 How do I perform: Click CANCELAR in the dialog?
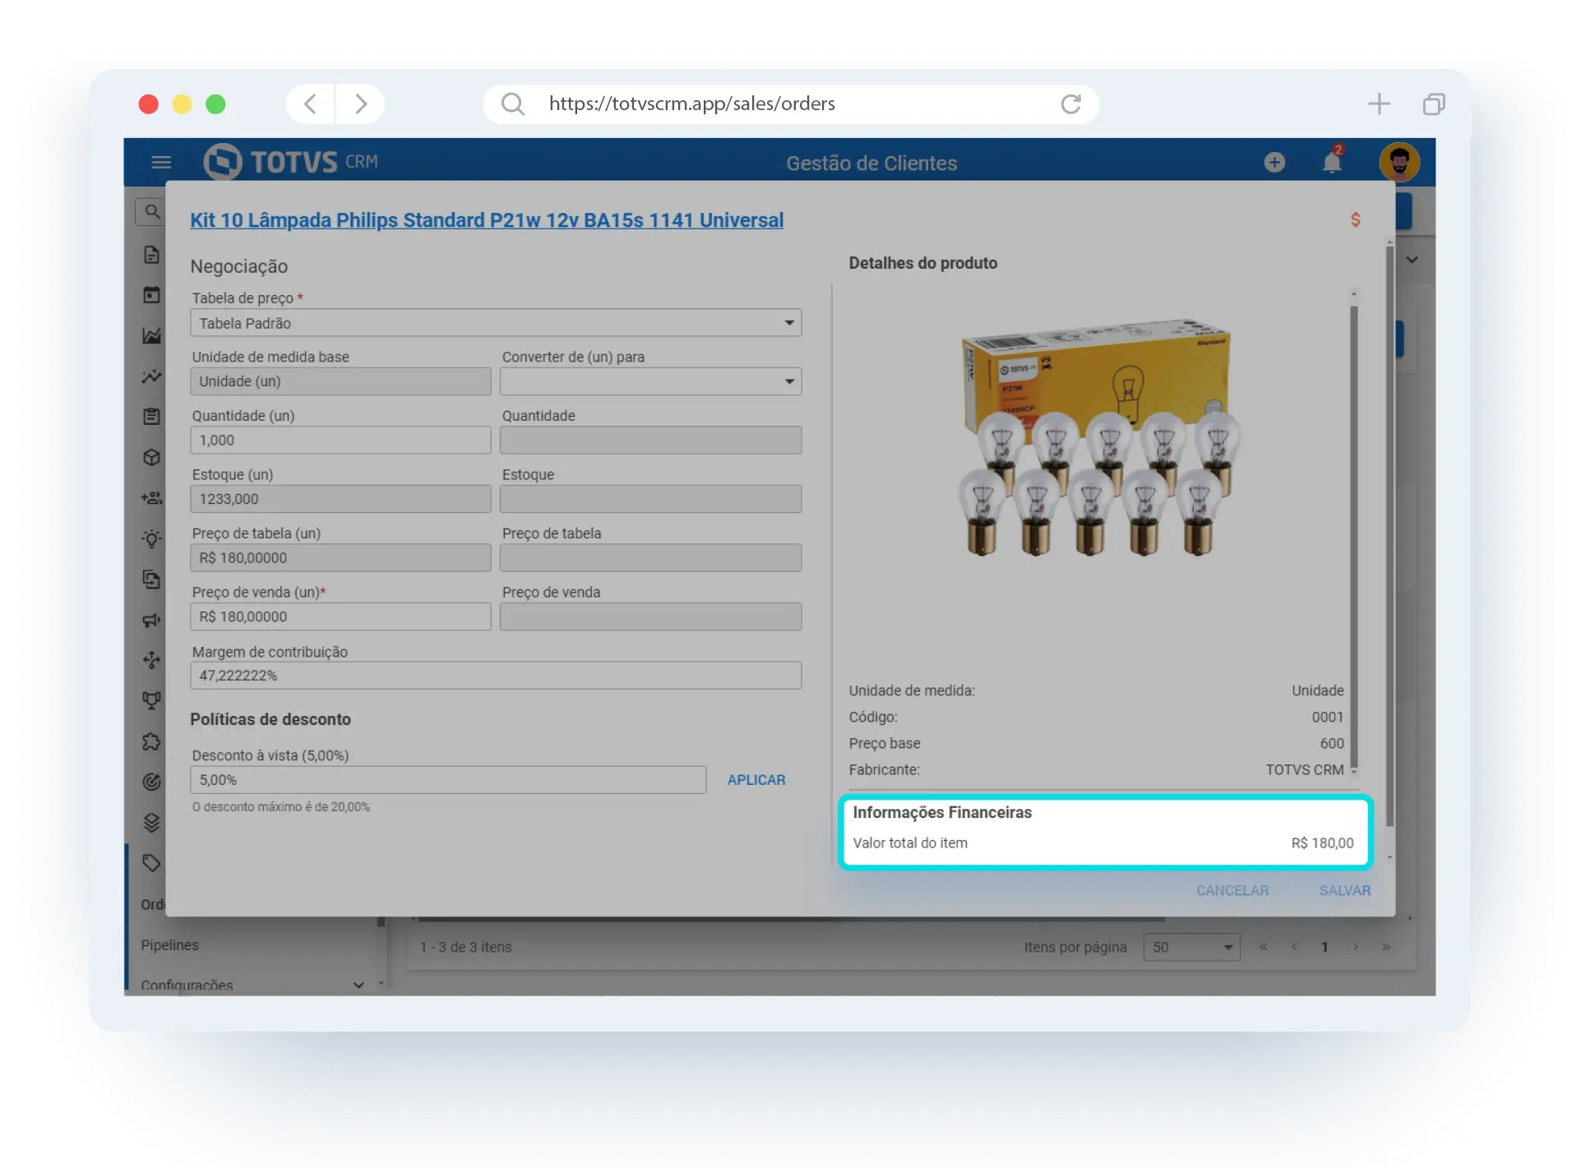(1232, 890)
